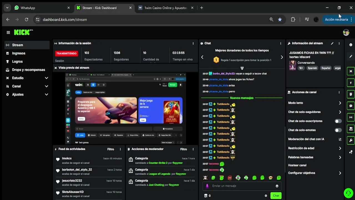Click the info circle icon in the right sidebar

tap(351, 45)
